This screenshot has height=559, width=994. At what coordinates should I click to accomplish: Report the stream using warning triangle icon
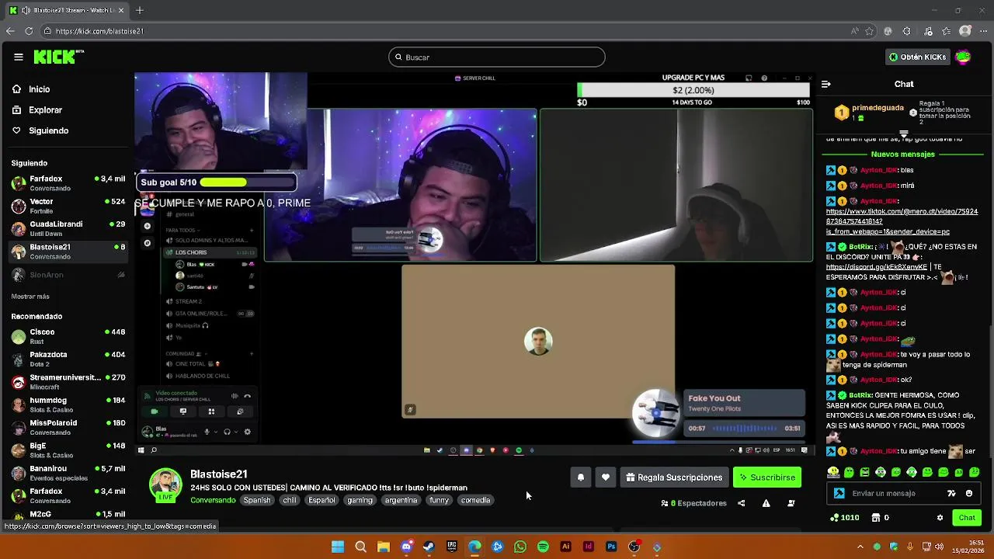[x=766, y=503]
